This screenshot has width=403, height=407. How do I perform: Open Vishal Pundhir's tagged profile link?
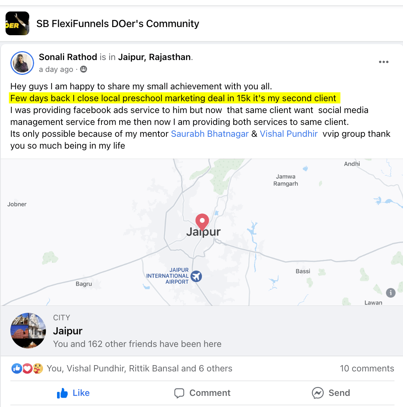point(289,134)
